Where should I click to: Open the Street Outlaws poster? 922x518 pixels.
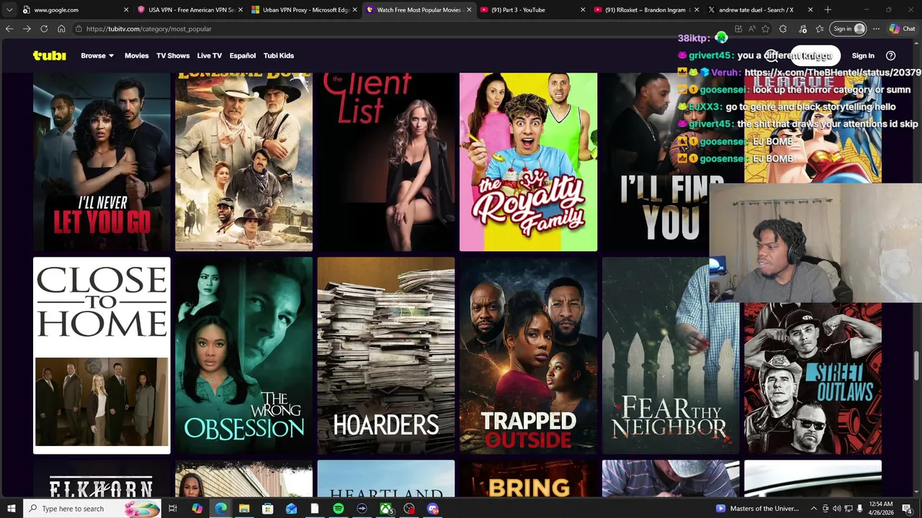[x=813, y=378]
